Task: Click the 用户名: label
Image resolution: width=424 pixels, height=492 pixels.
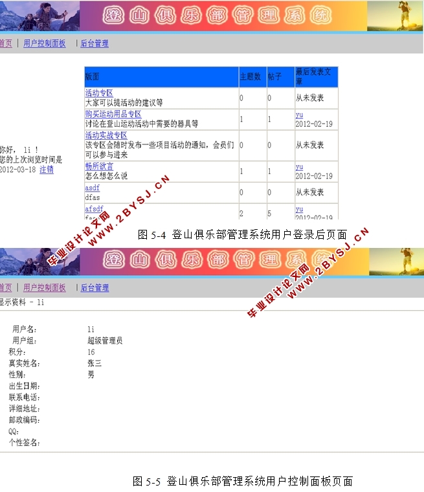Action: click(25, 329)
